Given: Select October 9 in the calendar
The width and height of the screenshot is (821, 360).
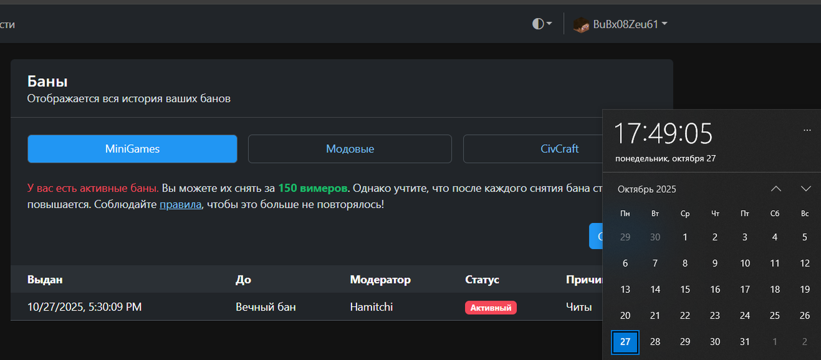Looking at the screenshot, I should click(715, 263).
